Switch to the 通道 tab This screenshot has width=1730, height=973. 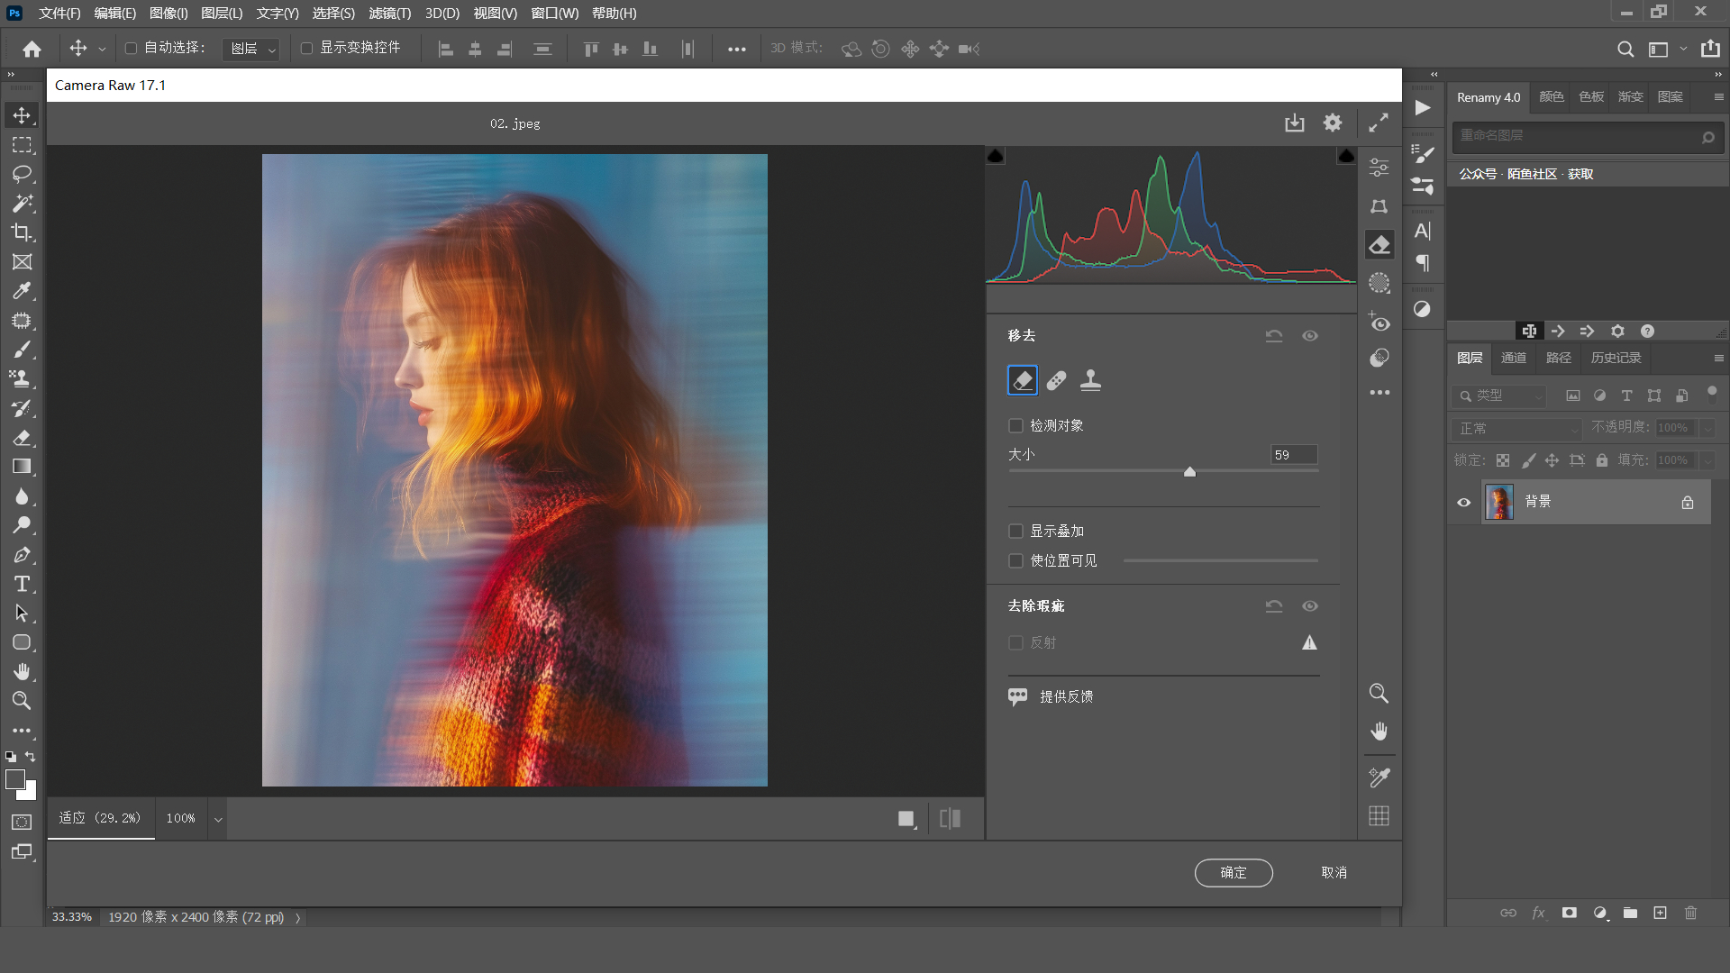[x=1514, y=358]
